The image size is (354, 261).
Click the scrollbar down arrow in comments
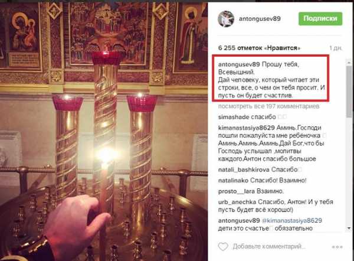pyautogui.click(x=349, y=228)
